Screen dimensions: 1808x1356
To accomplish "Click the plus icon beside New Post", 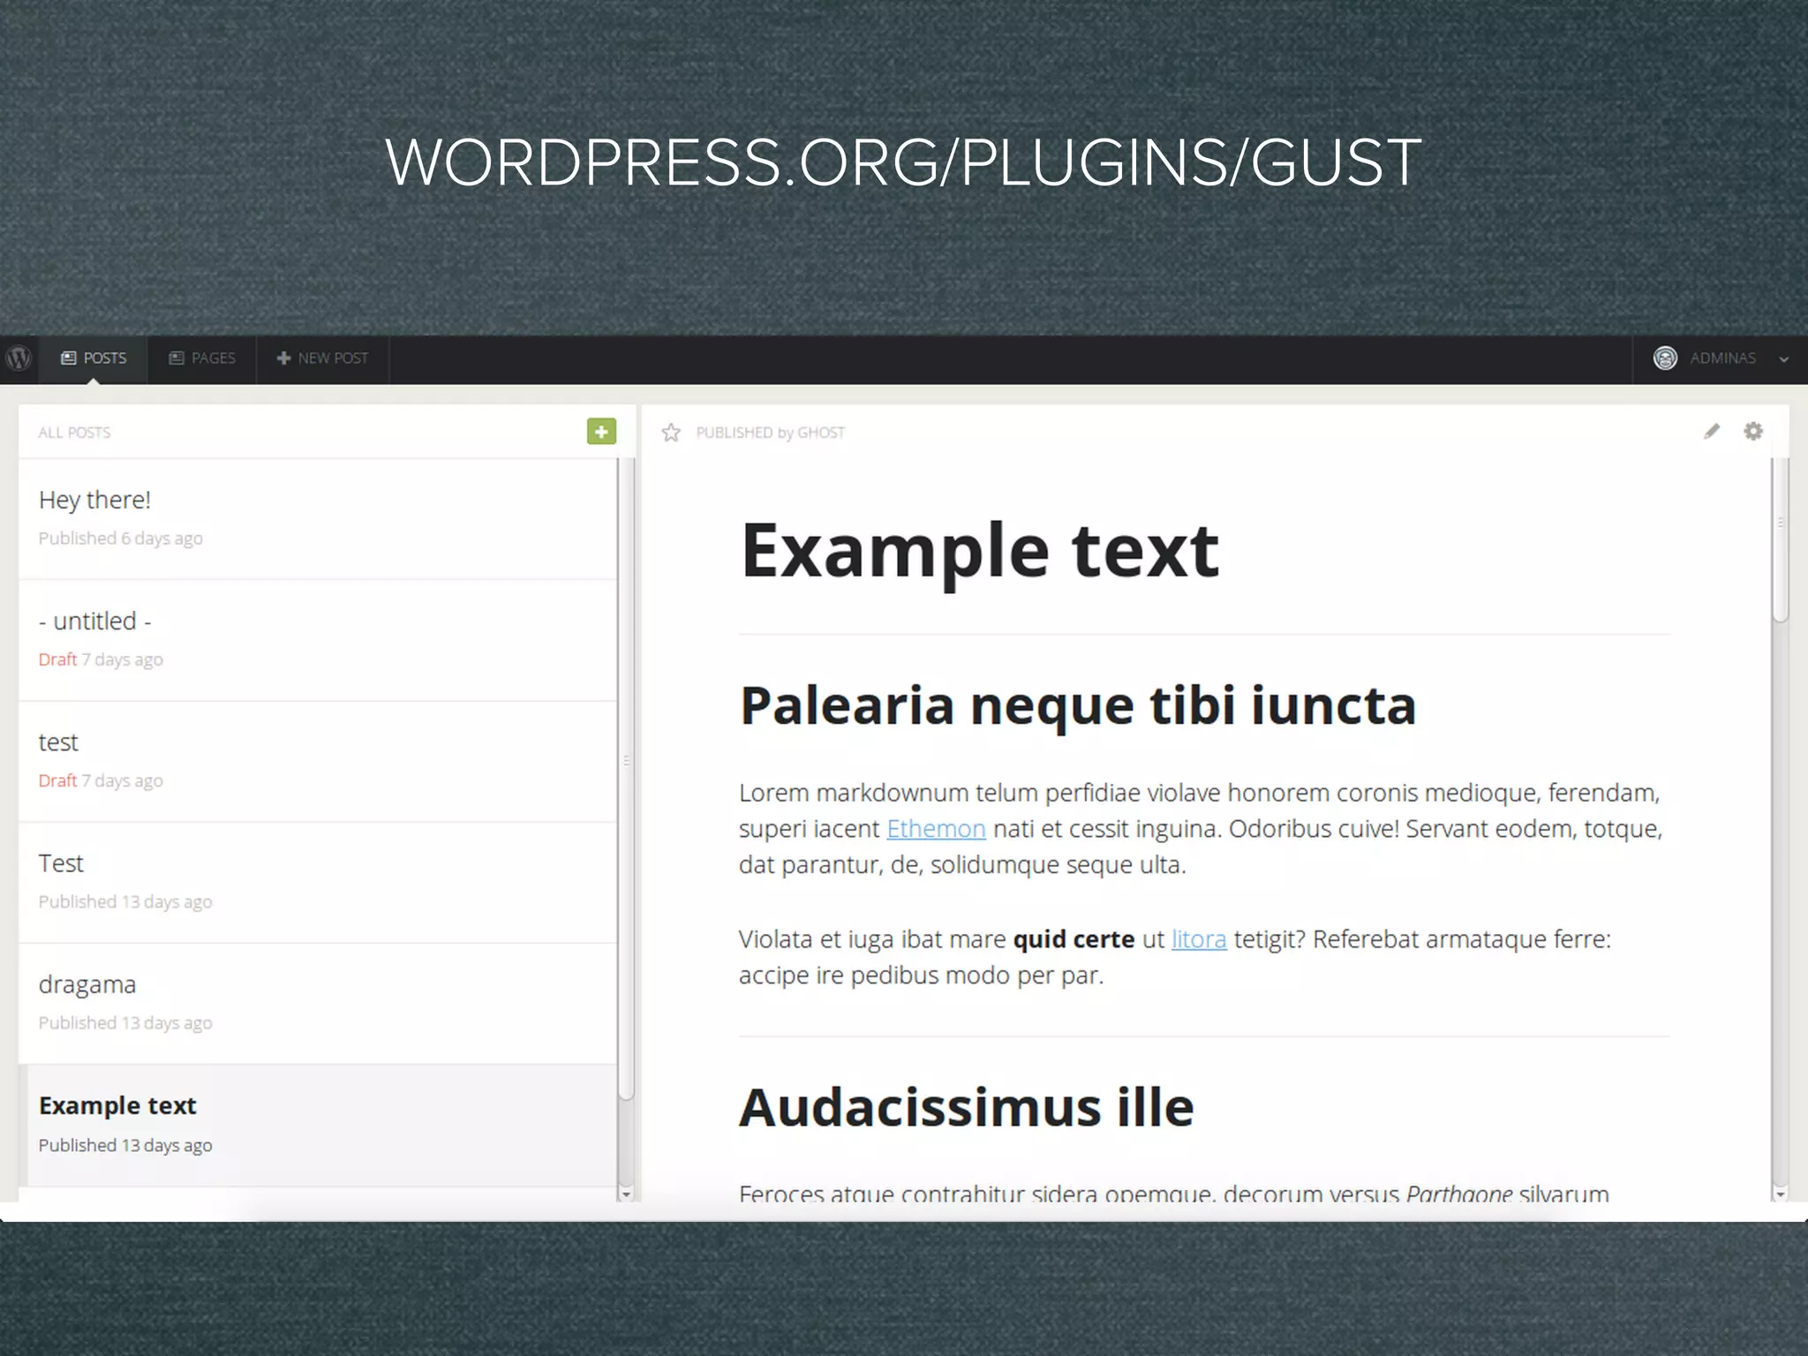I will coord(283,358).
